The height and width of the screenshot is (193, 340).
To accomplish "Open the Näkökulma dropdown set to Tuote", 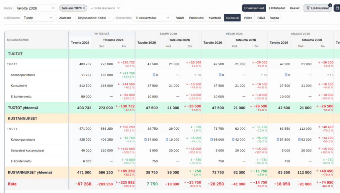I will pyautogui.click(x=38, y=18).
